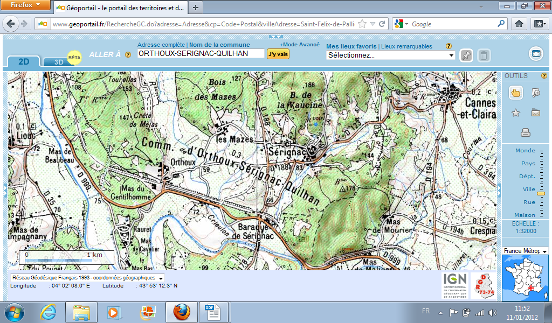Click the commune name input field
The image size is (552, 323).
pyautogui.click(x=201, y=53)
